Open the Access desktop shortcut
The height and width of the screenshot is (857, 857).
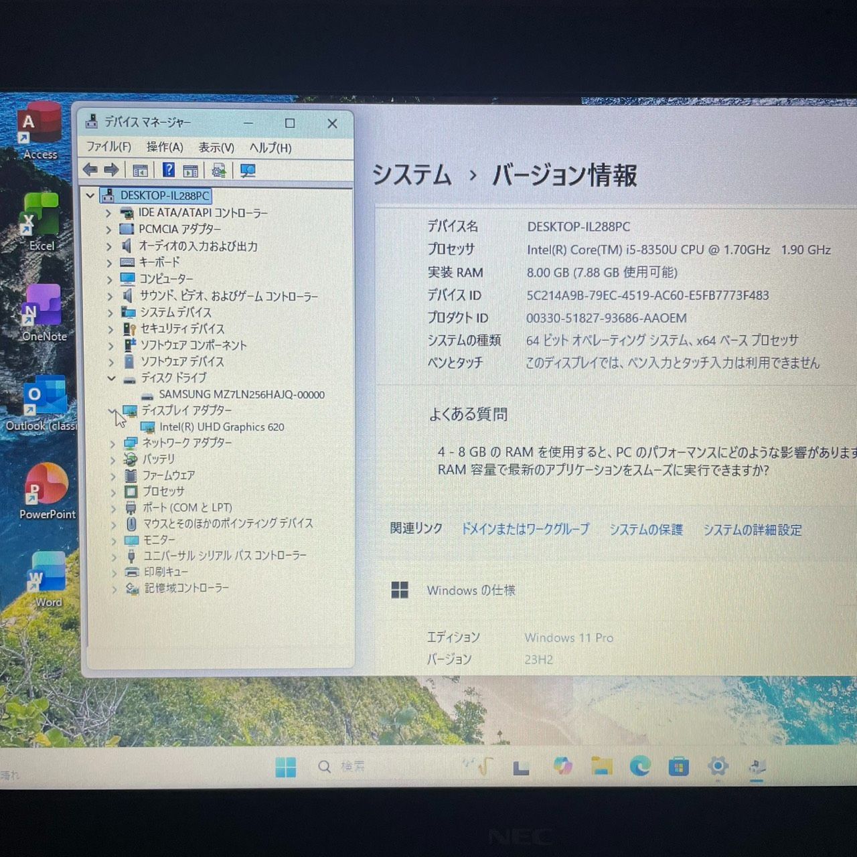pyautogui.click(x=40, y=129)
